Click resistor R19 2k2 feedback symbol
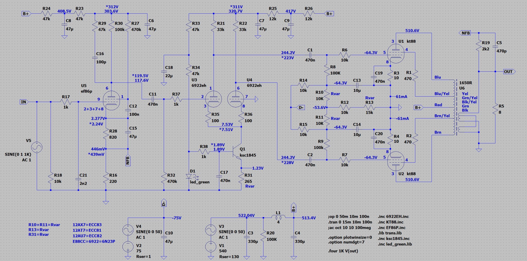Viewport: 527px width, 261px height. pos(479,46)
